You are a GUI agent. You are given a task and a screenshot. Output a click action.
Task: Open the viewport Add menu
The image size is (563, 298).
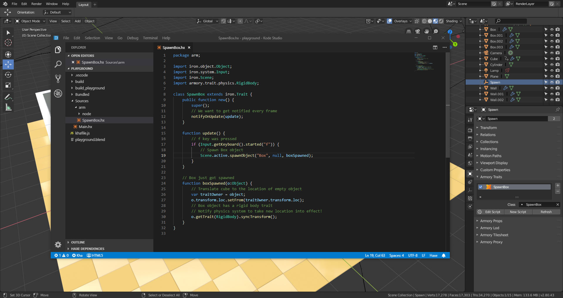[77, 21]
